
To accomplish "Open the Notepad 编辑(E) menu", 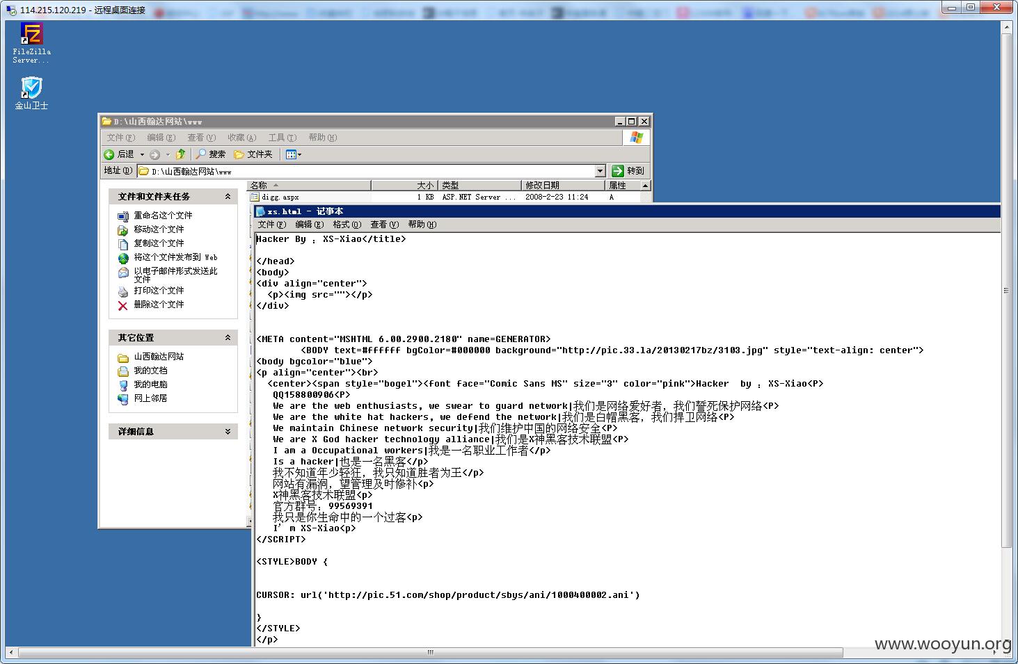I will pos(310,225).
